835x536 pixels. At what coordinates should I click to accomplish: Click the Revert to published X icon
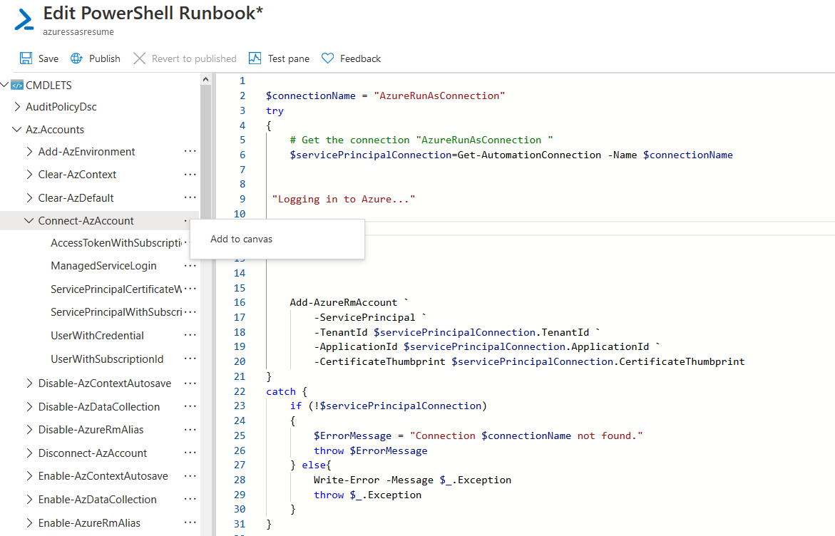pyautogui.click(x=140, y=58)
